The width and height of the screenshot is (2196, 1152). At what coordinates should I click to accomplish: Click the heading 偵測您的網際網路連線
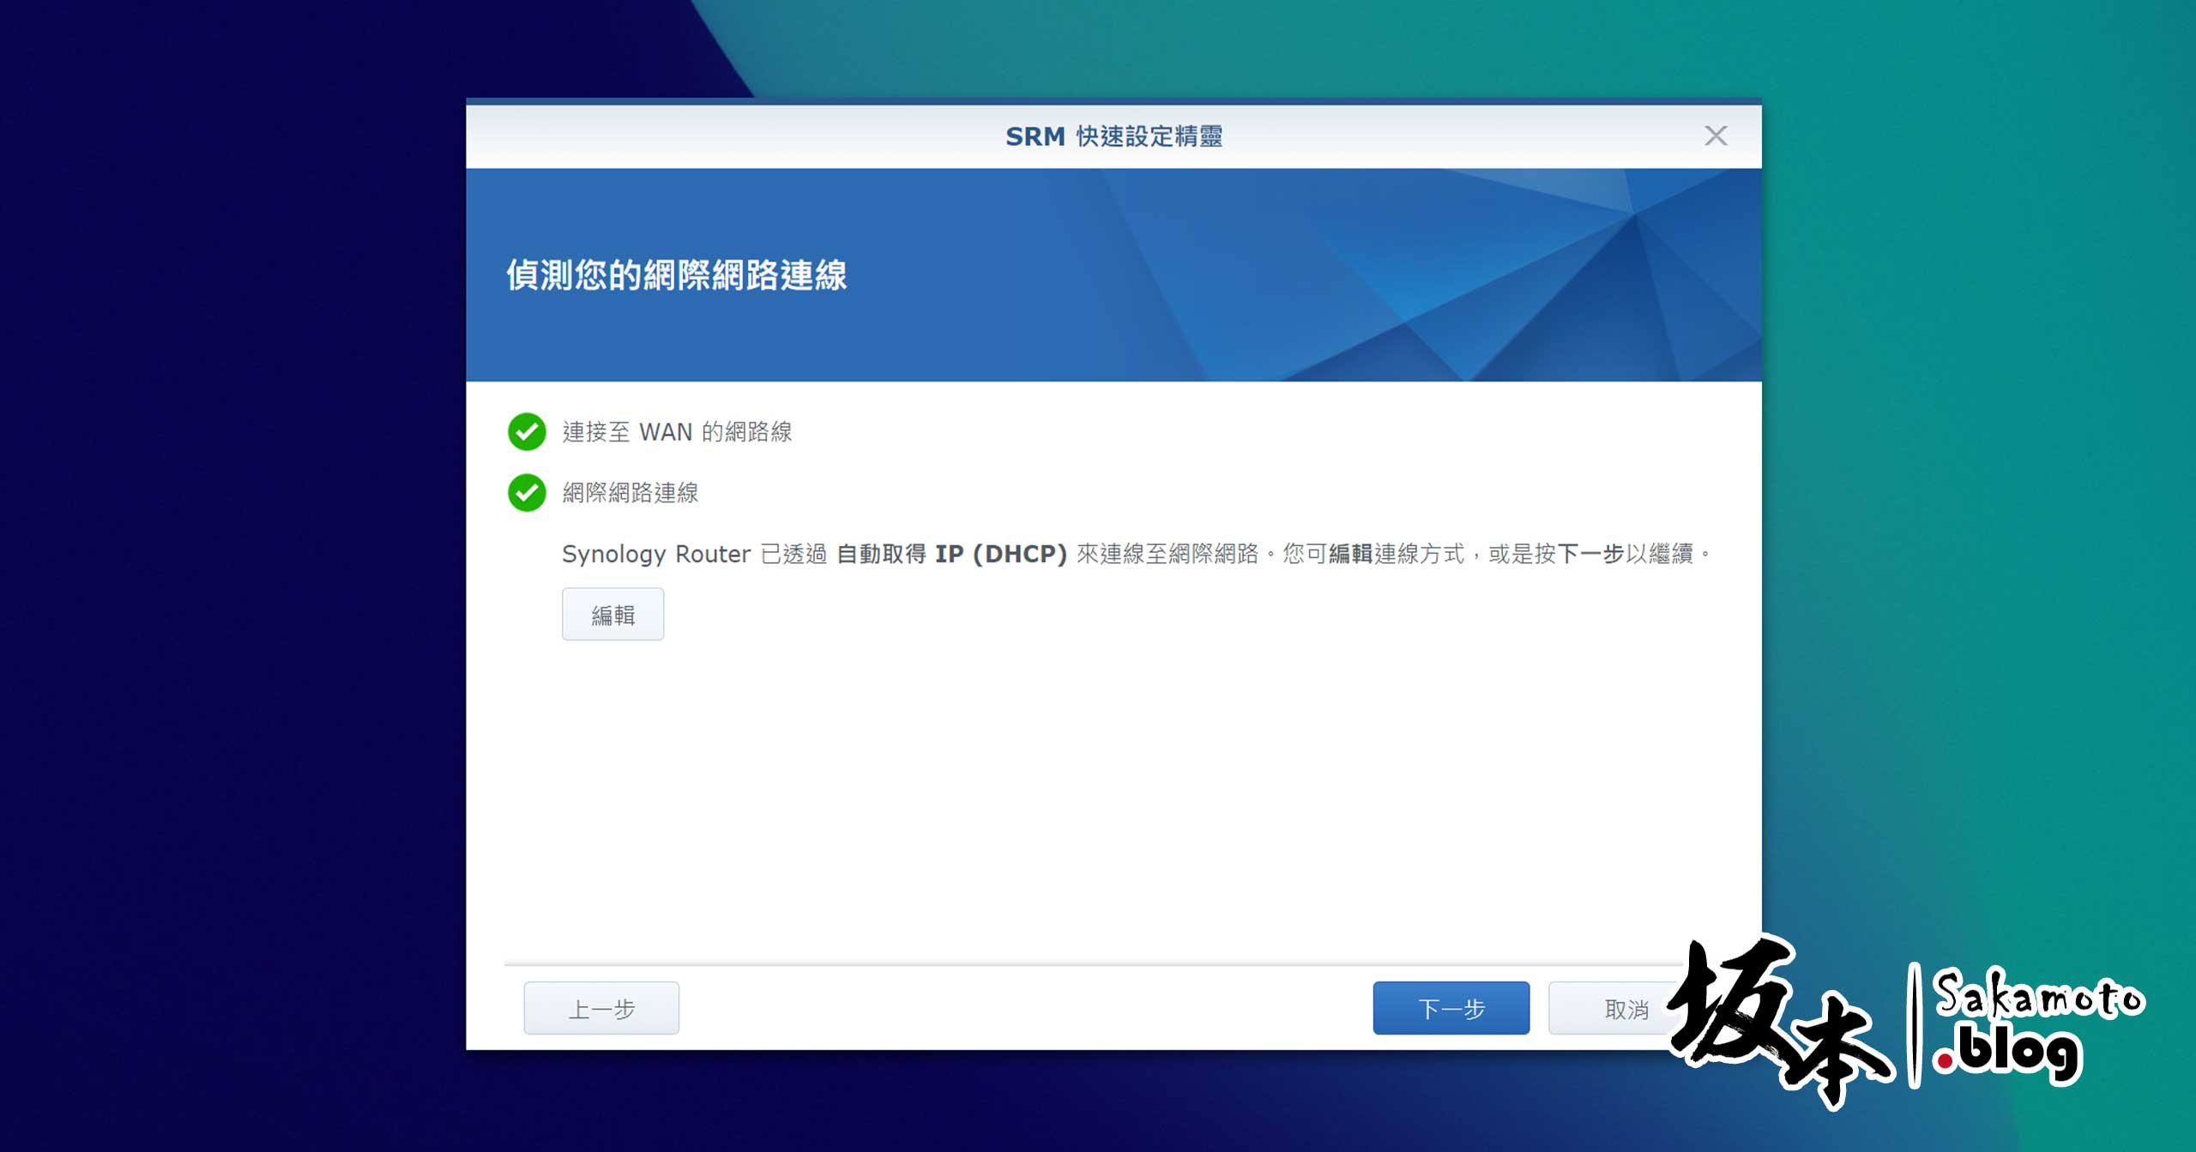click(x=676, y=275)
